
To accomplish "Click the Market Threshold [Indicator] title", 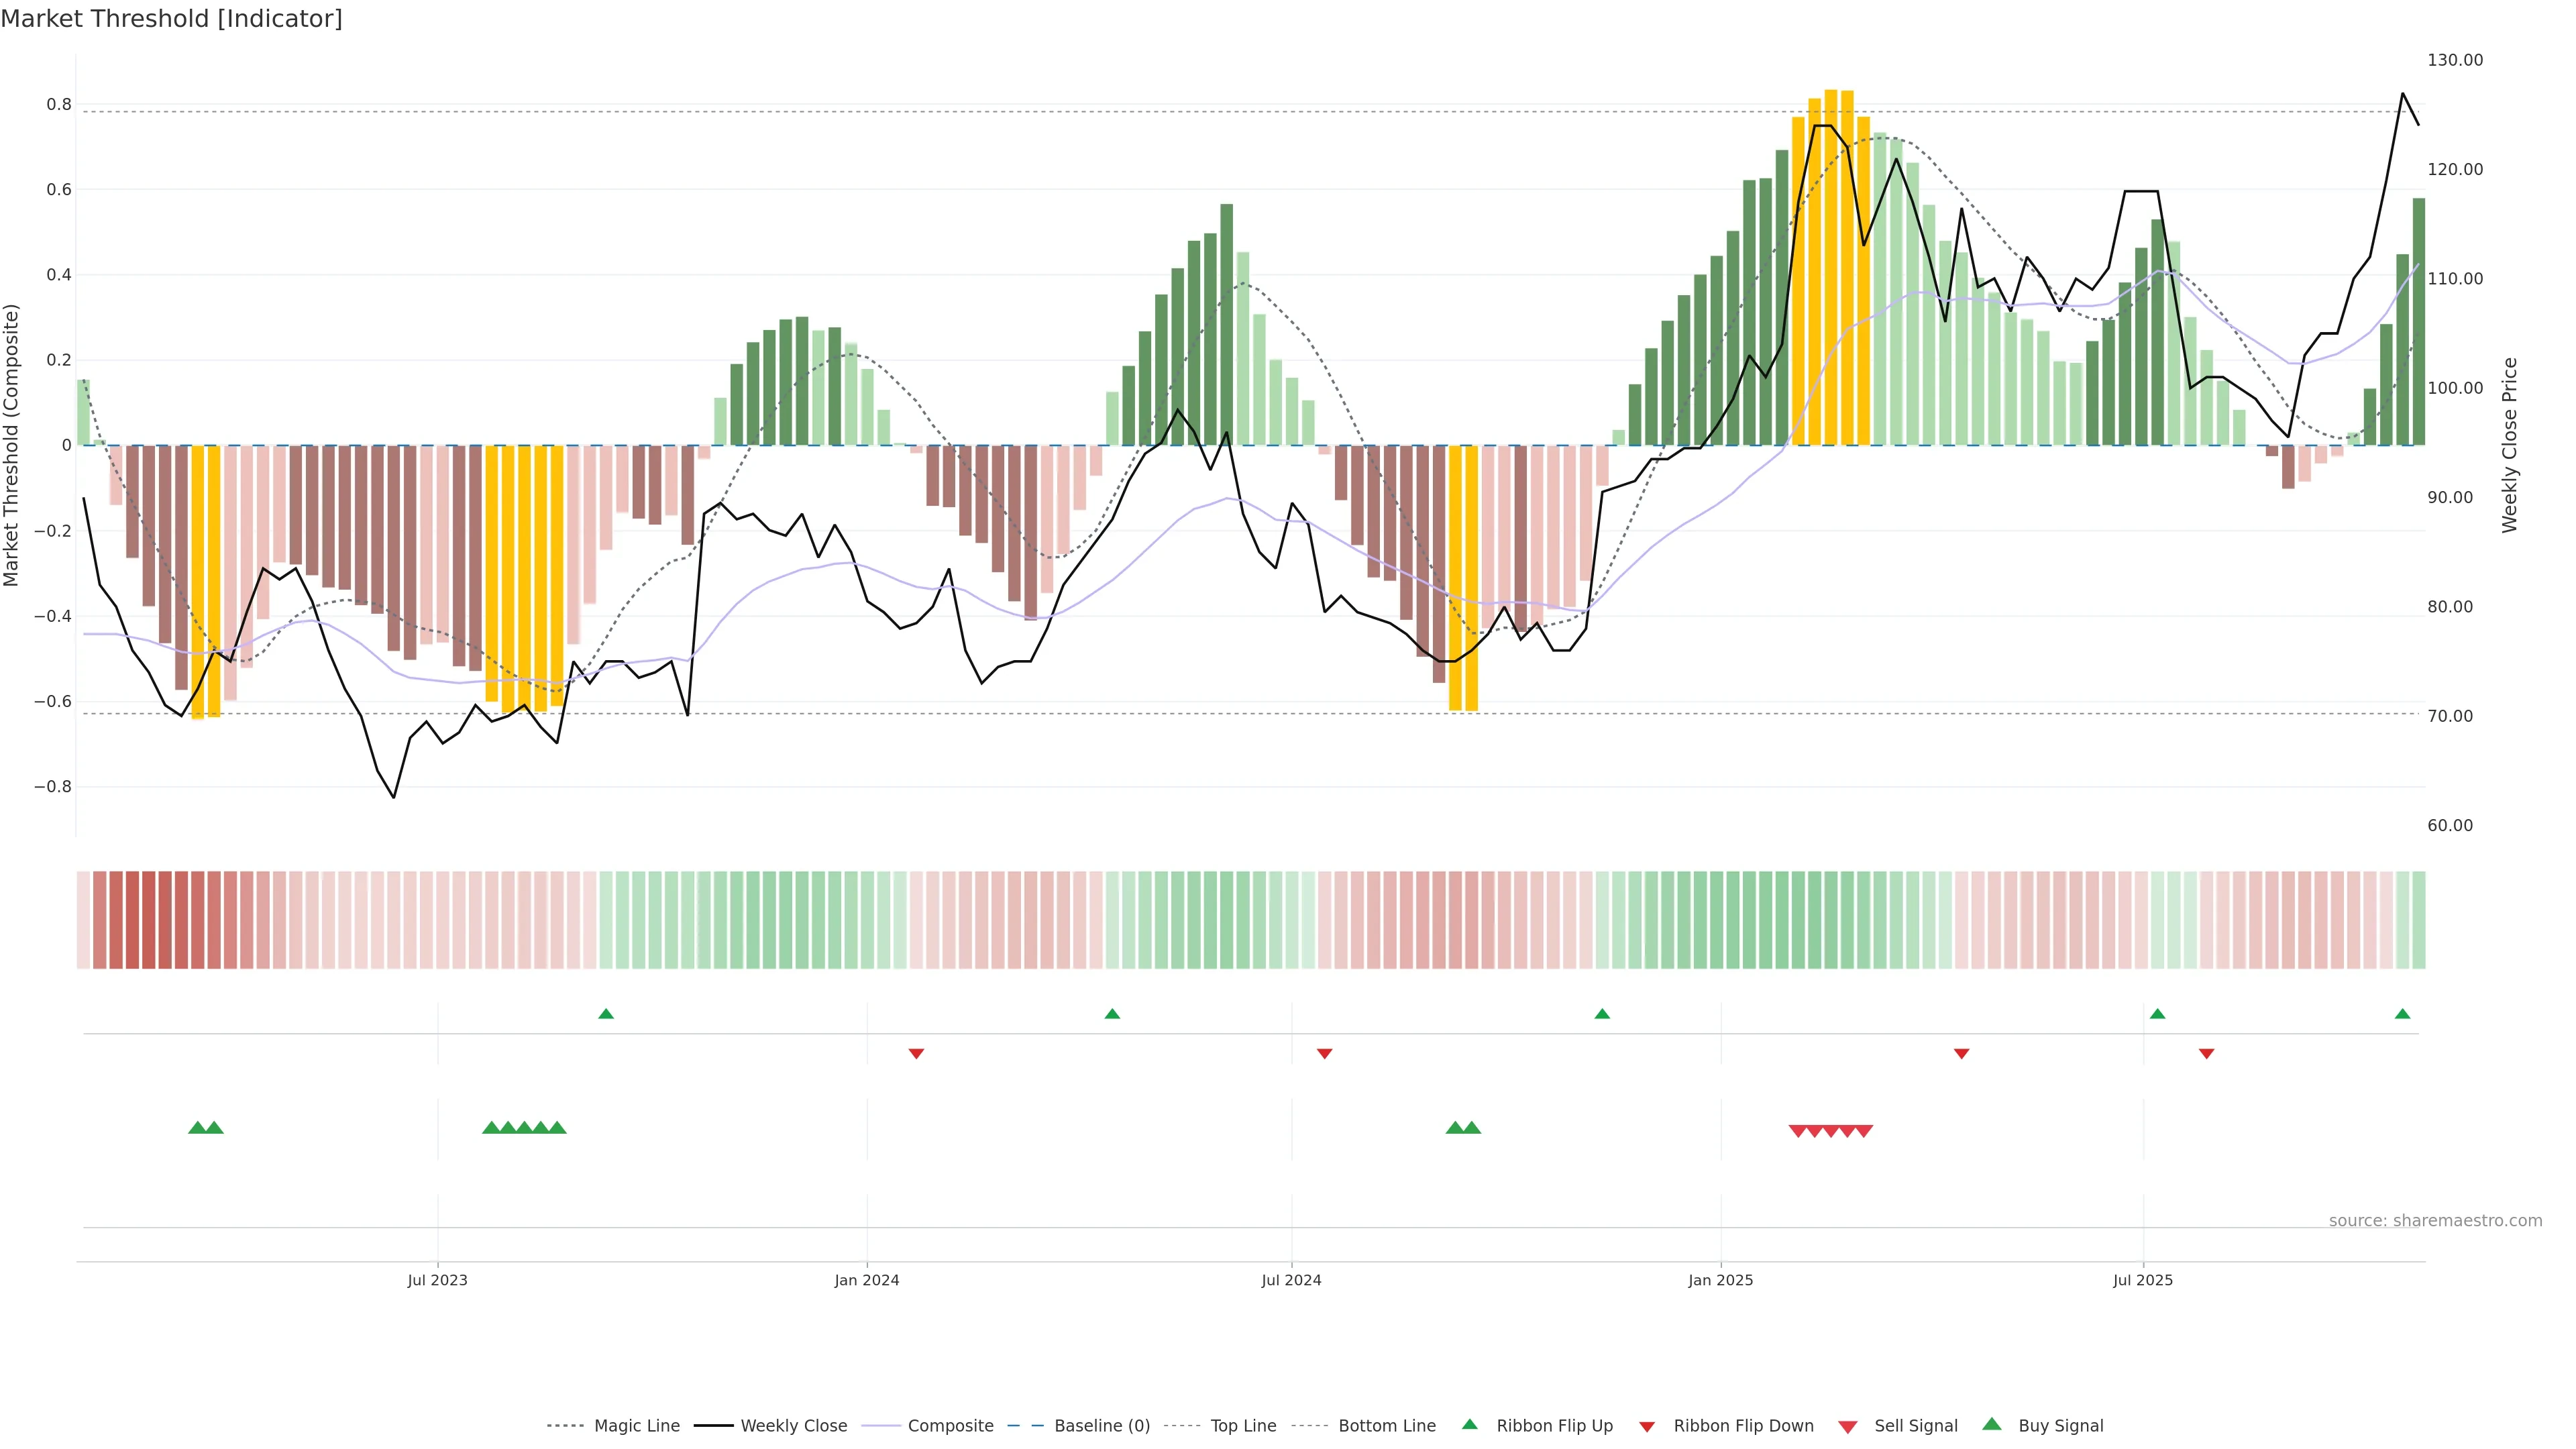I will [x=171, y=18].
